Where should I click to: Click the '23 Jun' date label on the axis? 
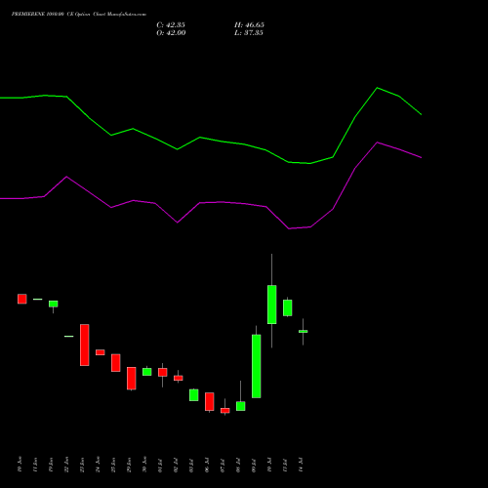tap(82, 465)
